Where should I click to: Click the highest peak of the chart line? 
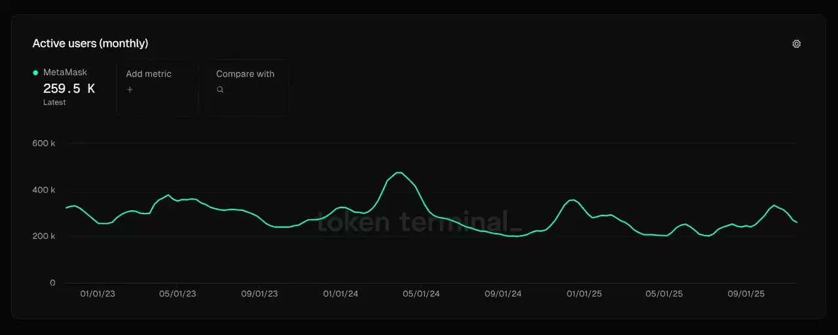click(399, 172)
